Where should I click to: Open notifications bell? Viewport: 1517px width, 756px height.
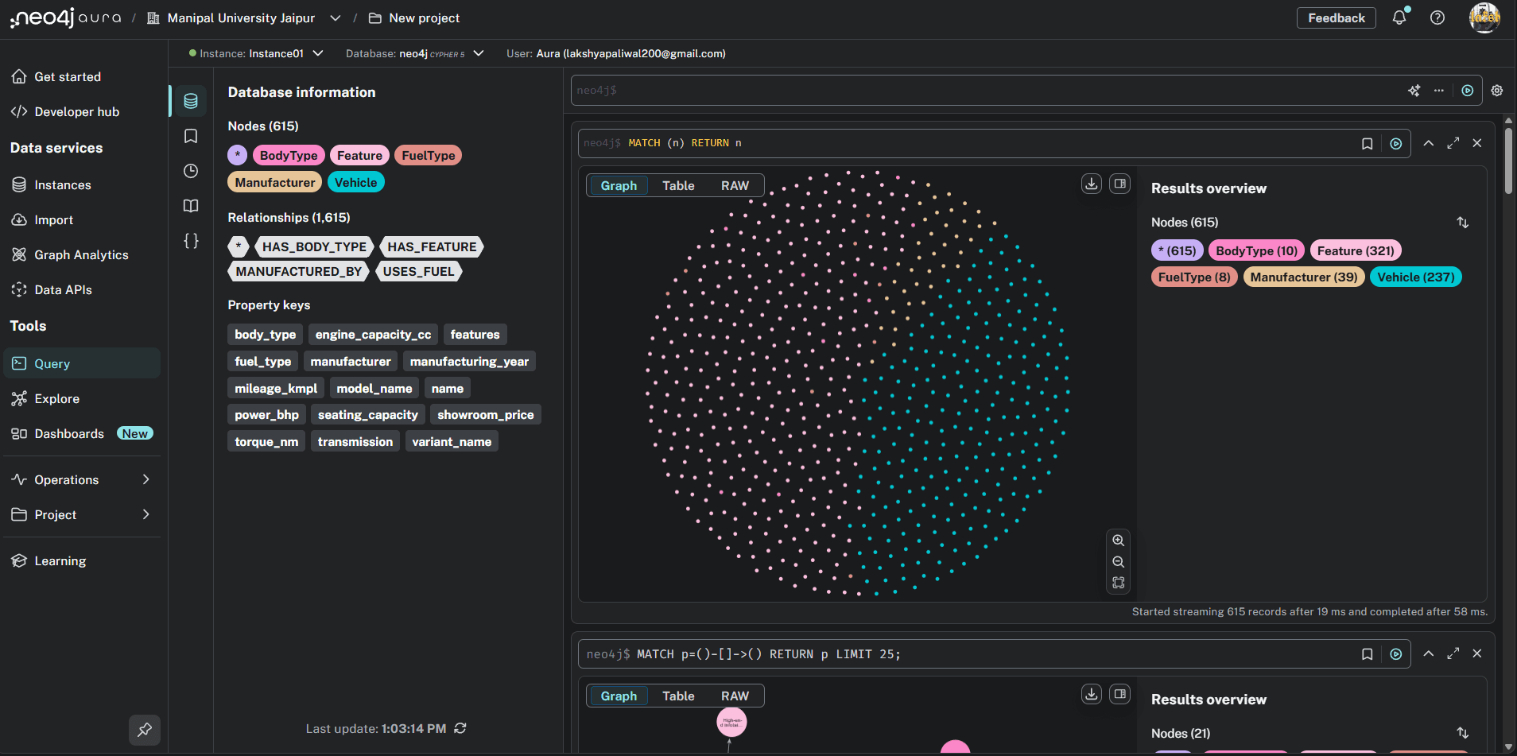click(x=1399, y=17)
